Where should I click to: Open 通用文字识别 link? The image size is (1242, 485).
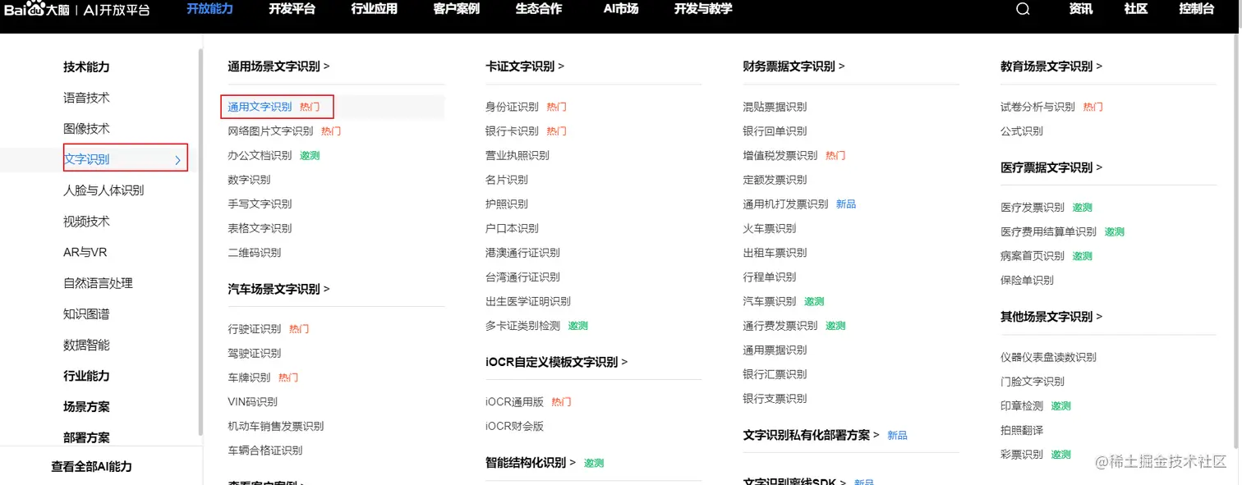(x=260, y=107)
